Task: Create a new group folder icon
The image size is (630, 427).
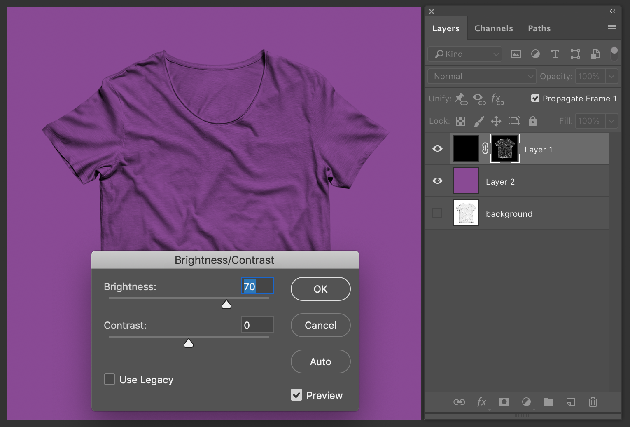Action: (548, 402)
